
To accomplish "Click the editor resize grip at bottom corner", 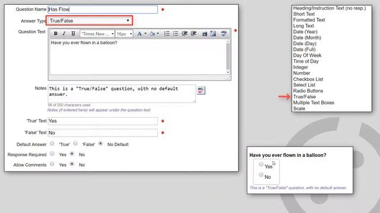I will (228, 78).
